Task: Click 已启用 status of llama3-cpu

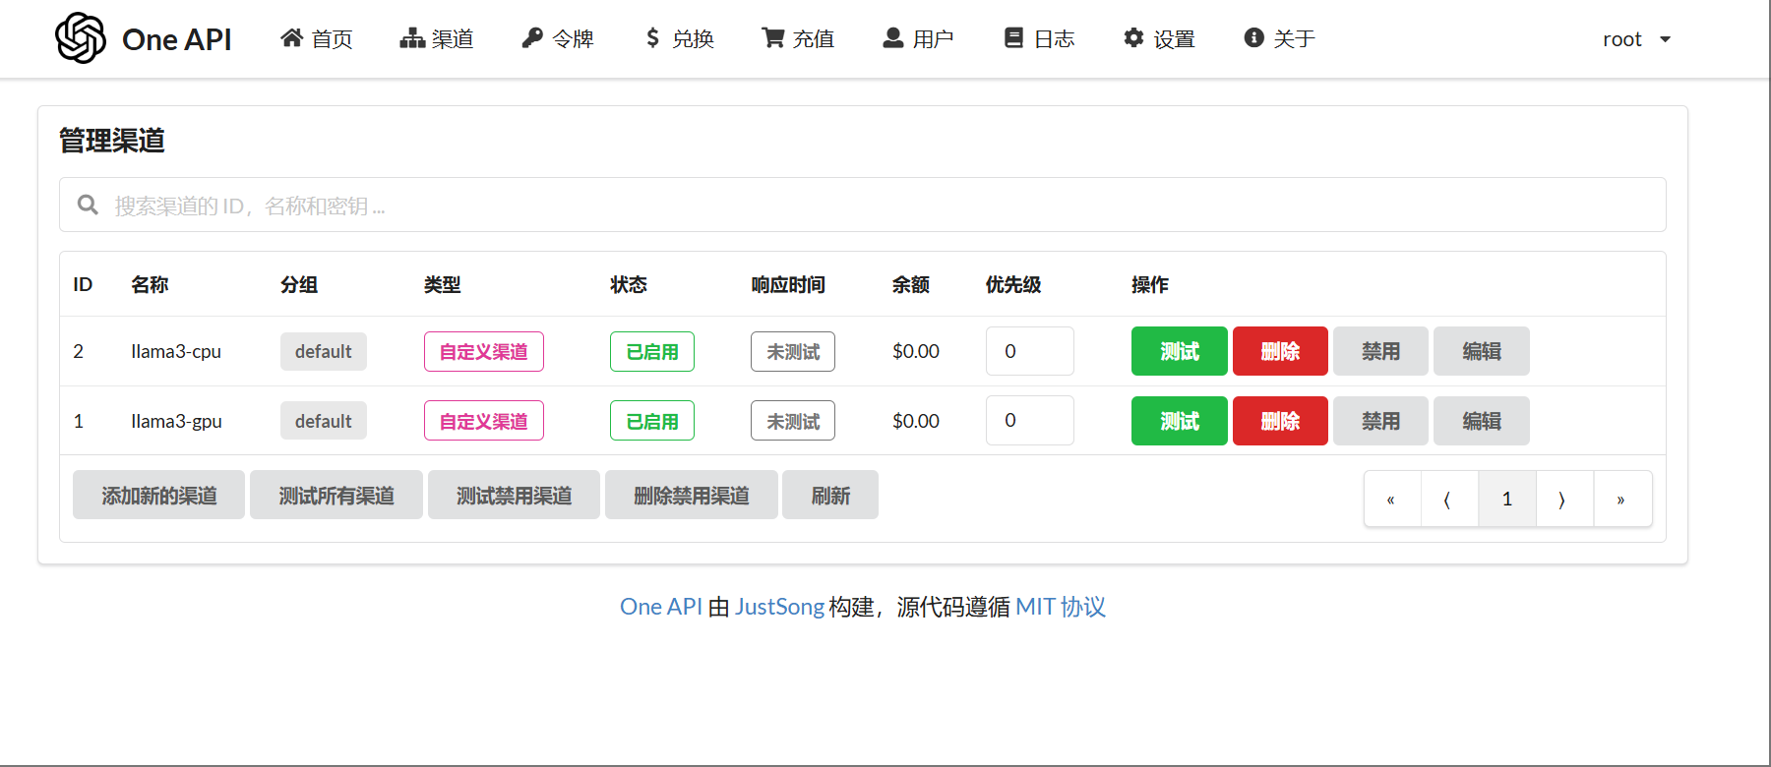Action: pos(651,351)
